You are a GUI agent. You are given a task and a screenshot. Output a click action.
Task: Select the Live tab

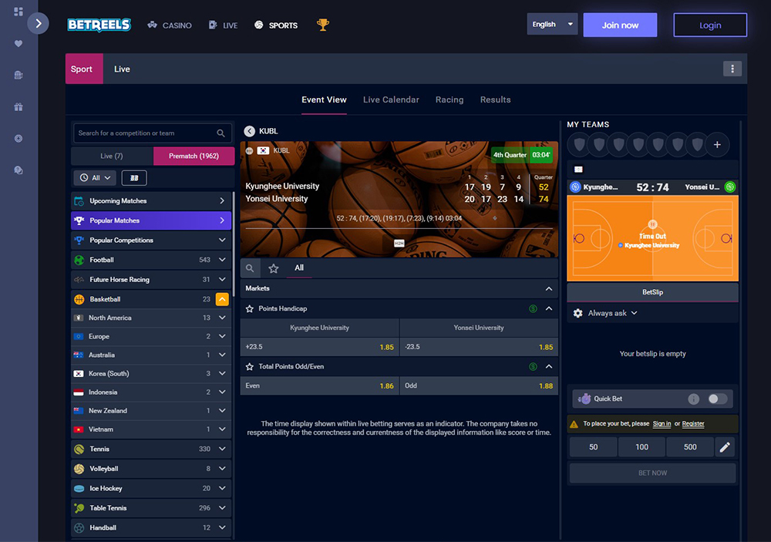click(122, 69)
